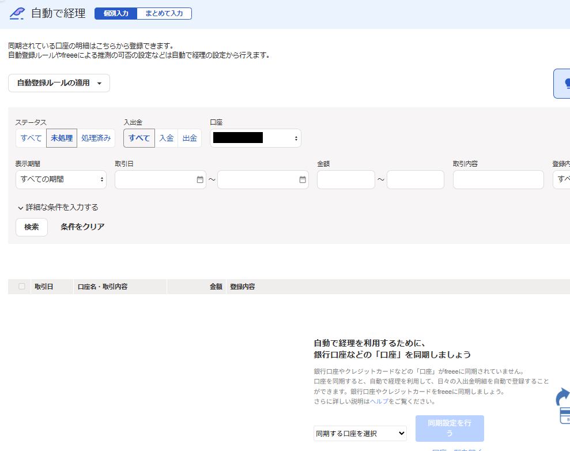Filter 入出金 by 入金 only

point(167,138)
